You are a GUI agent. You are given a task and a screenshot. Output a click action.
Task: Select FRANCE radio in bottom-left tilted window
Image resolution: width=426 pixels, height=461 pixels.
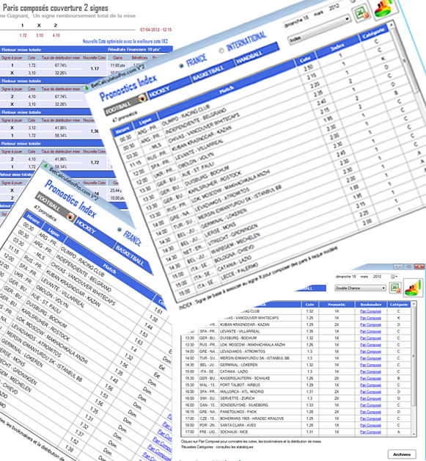click(x=120, y=230)
